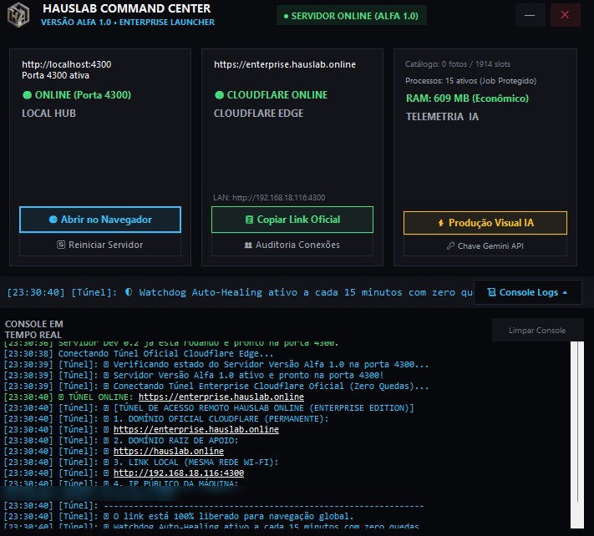Select the http://localhost:4300 text

(x=67, y=64)
